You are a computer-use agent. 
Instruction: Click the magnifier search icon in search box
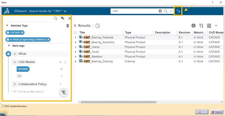166,11
